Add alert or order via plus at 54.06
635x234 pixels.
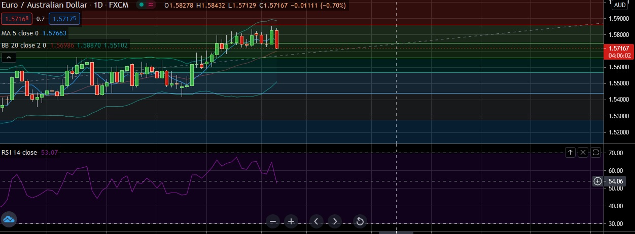click(x=598, y=181)
